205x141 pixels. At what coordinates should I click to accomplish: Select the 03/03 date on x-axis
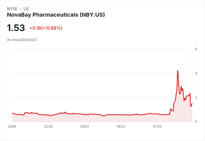click(x=85, y=127)
